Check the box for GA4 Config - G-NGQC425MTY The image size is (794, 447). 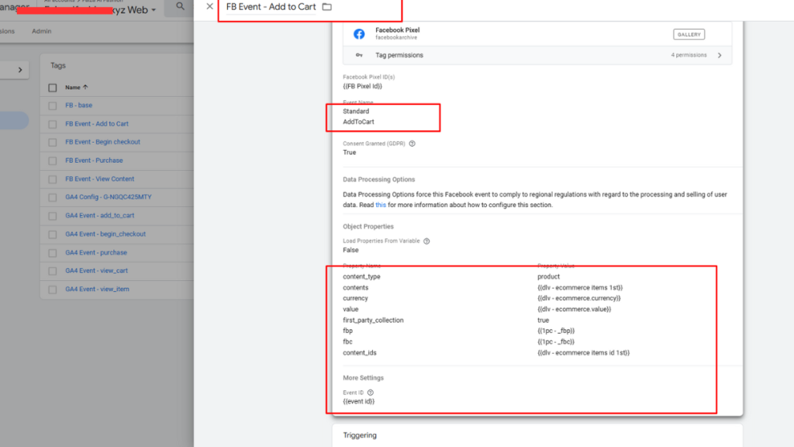53,198
